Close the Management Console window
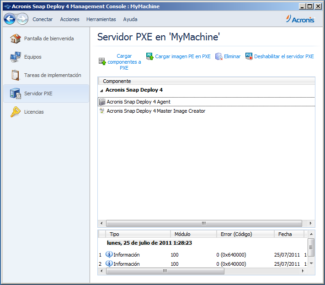Viewport: 325px width, 285px height. click(318, 6)
